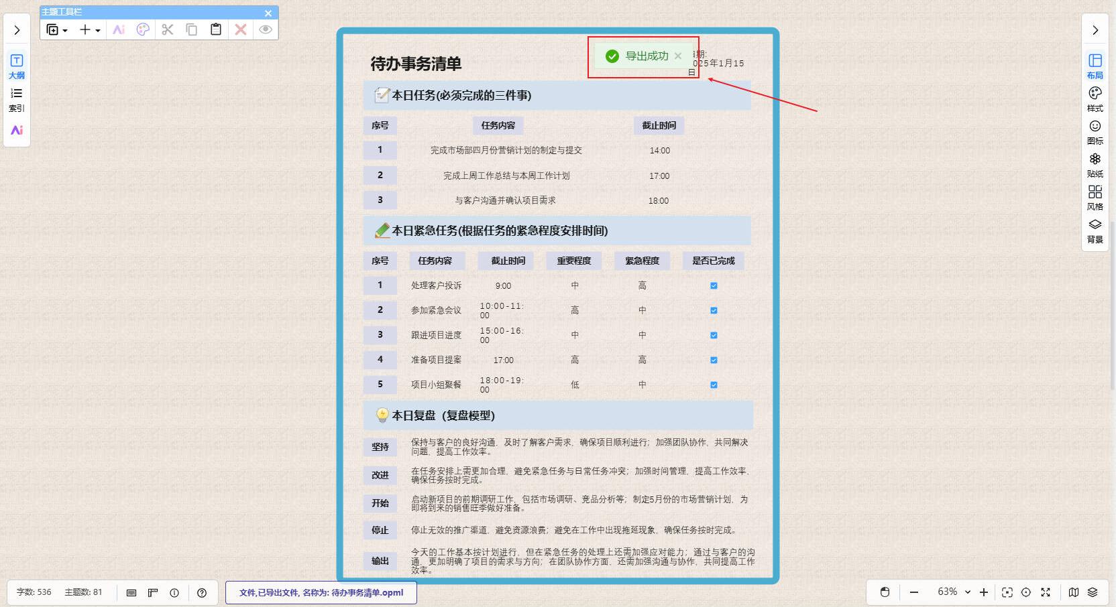Click the zoom out minus button
The height and width of the screenshot is (607, 1116).
coord(913,592)
